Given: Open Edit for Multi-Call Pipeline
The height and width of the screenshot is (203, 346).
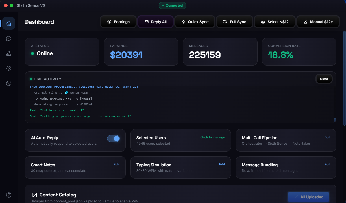Looking at the screenshot, I should click(x=327, y=137).
